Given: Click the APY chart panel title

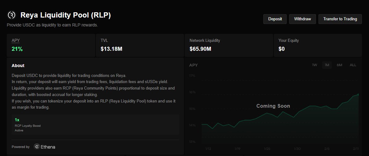Looking at the screenshot, I should (x=194, y=65).
